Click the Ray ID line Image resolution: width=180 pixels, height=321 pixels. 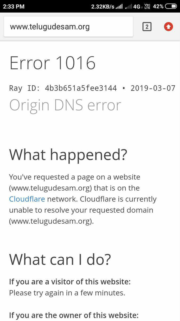(x=92, y=88)
